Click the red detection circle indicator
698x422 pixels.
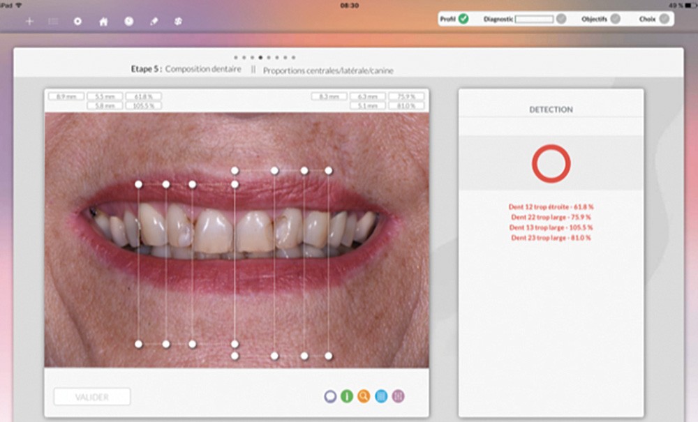551,164
